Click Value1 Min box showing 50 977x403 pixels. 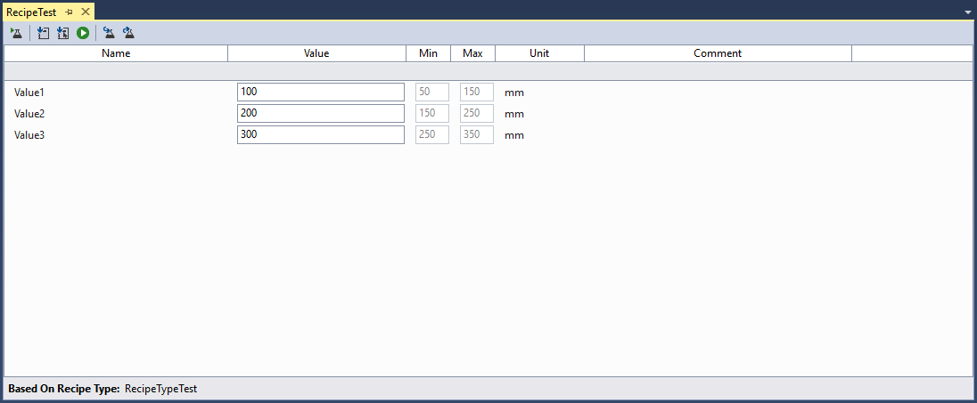click(432, 92)
